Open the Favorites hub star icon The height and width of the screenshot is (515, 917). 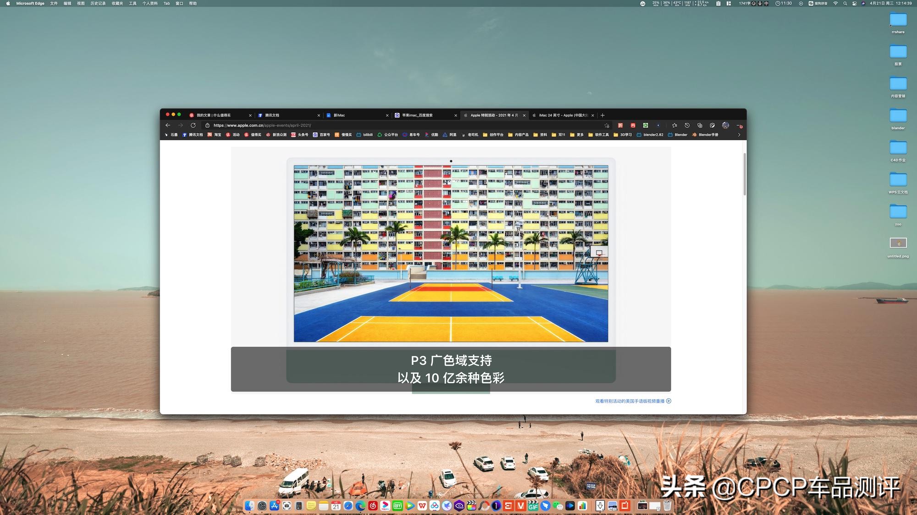click(674, 125)
